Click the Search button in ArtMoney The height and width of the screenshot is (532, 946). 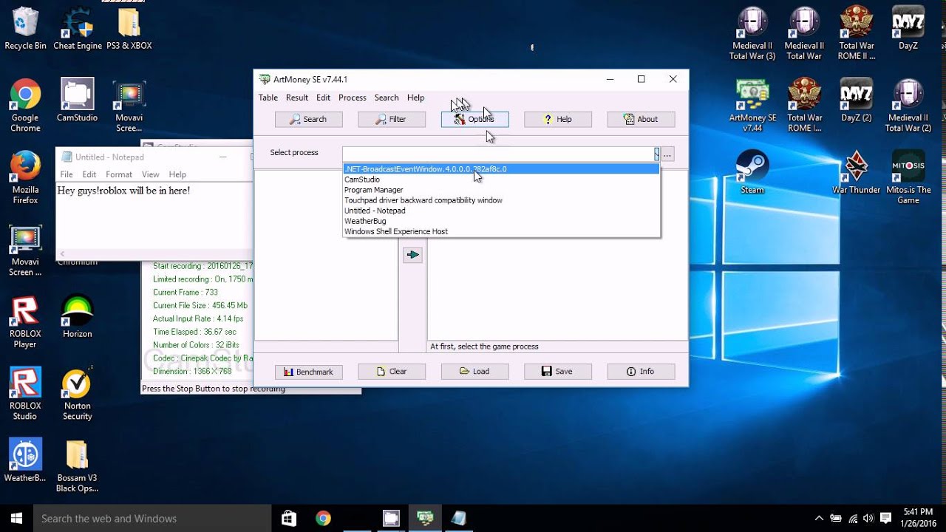308,119
